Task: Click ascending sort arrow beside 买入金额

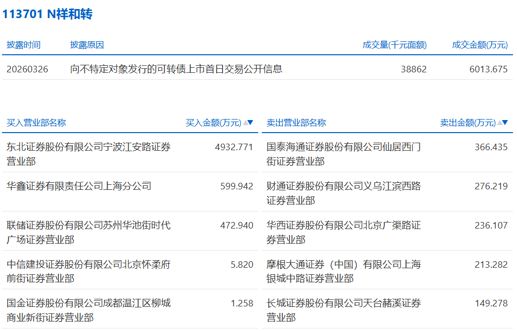Action: [x=245, y=123]
